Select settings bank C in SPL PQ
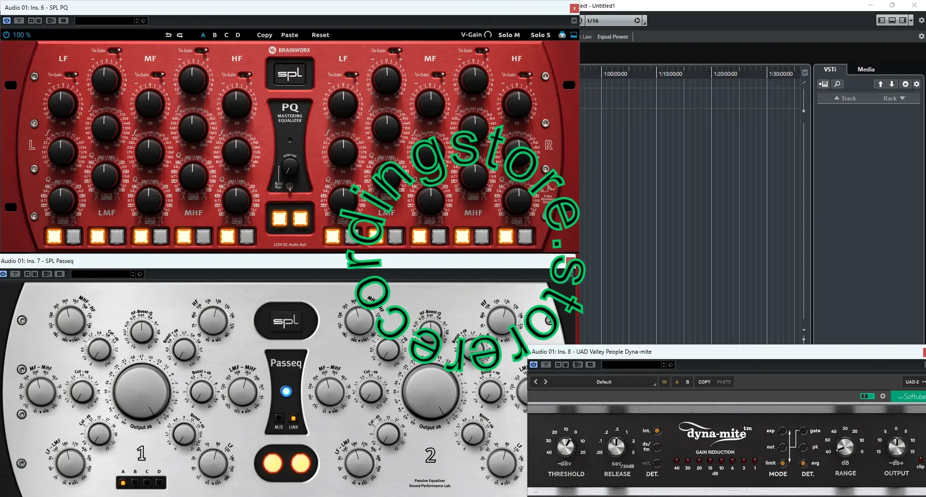The height and width of the screenshot is (497, 926). (226, 35)
